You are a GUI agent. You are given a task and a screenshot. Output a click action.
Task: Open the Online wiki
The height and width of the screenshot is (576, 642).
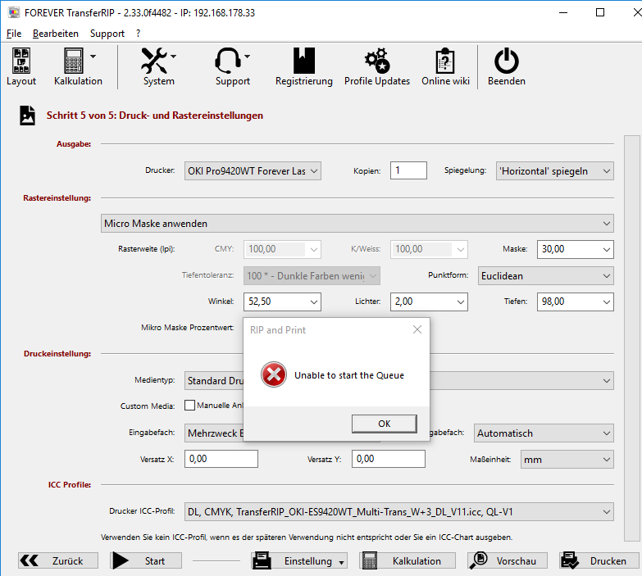(445, 66)
